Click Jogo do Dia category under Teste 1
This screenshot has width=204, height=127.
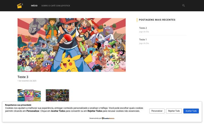[144, 43]
